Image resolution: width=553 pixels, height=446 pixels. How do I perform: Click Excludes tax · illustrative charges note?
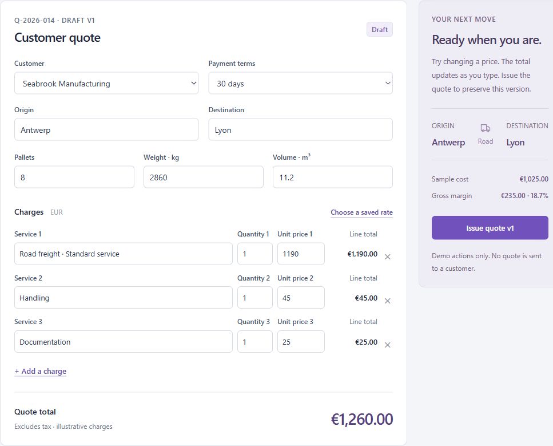tap(63, 427)
